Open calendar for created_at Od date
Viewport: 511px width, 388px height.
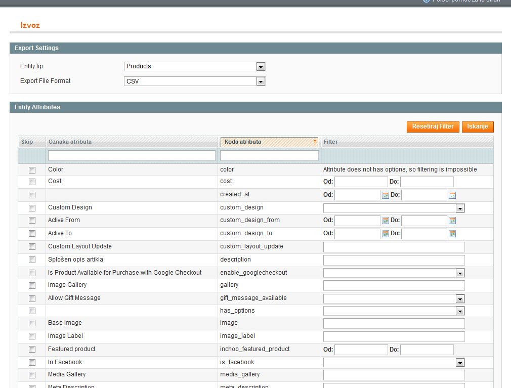click(386, 195)
